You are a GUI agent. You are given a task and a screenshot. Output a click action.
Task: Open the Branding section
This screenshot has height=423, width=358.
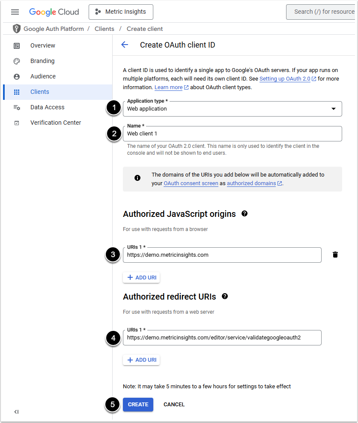(42, 61)
